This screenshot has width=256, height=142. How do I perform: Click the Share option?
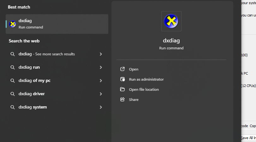point(134,100)
